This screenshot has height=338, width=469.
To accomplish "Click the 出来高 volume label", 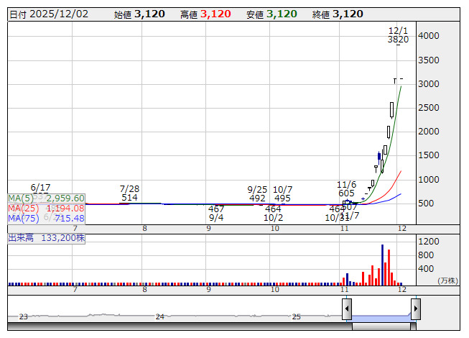I will tap(47, 237).
